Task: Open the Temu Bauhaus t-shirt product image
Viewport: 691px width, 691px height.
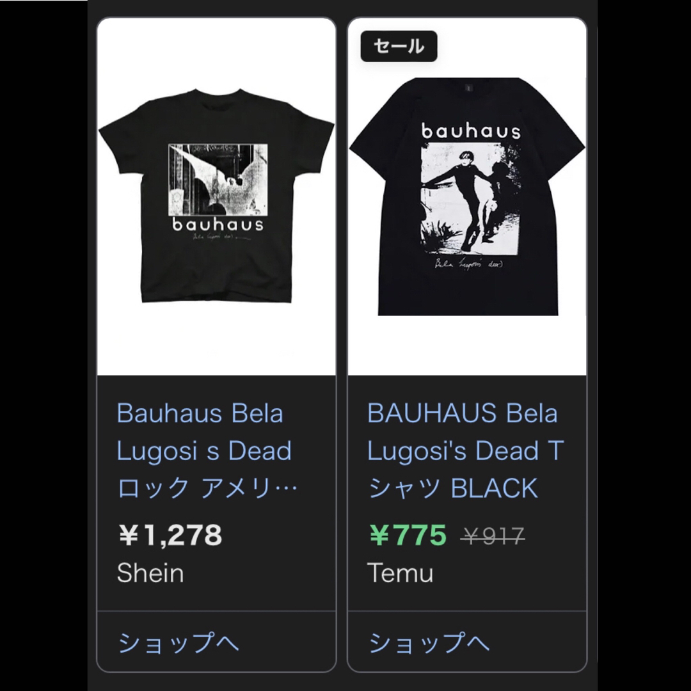Action: [x=467, y=196]
